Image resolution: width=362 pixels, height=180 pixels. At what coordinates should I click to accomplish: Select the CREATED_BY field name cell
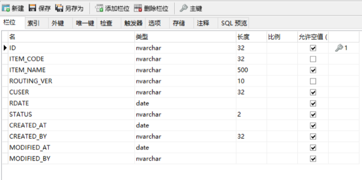coord(71,137)
